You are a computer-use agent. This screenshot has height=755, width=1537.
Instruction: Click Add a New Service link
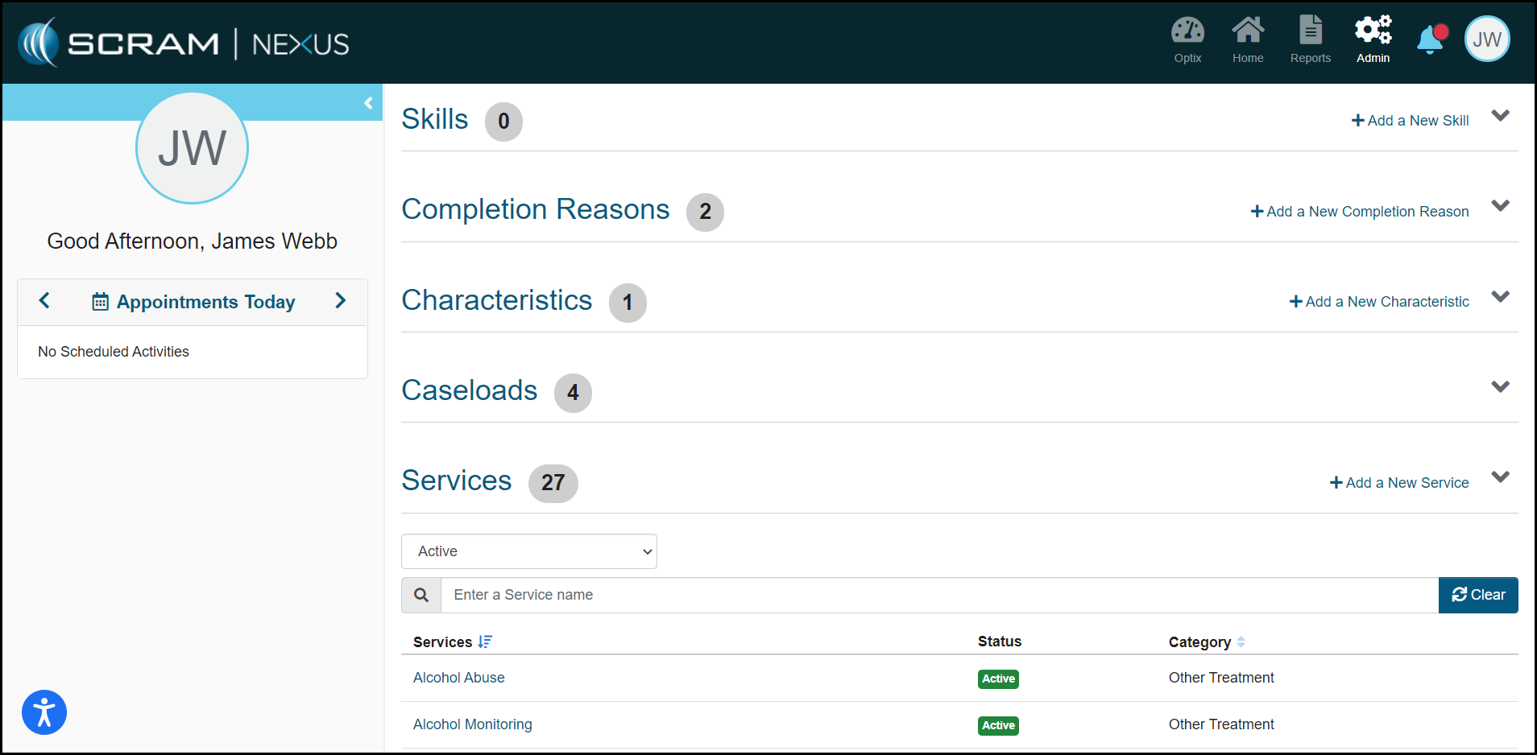pyautogui.click(x=1399, y=483)
